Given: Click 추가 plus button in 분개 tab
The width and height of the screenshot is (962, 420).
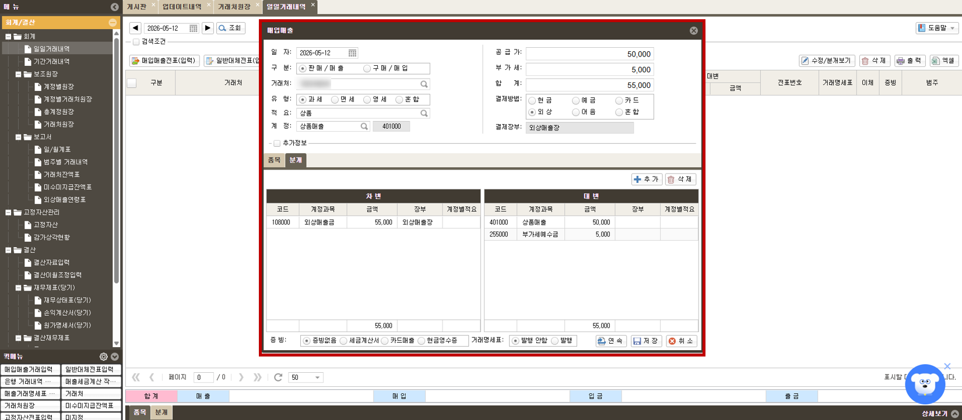Looking at the screenshot, I should tap(647, 179).
